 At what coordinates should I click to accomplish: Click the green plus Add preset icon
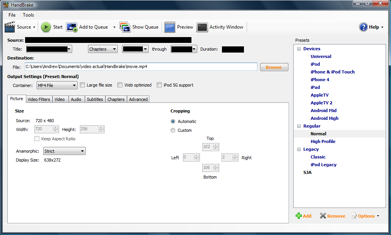click(x=298, y=216)
